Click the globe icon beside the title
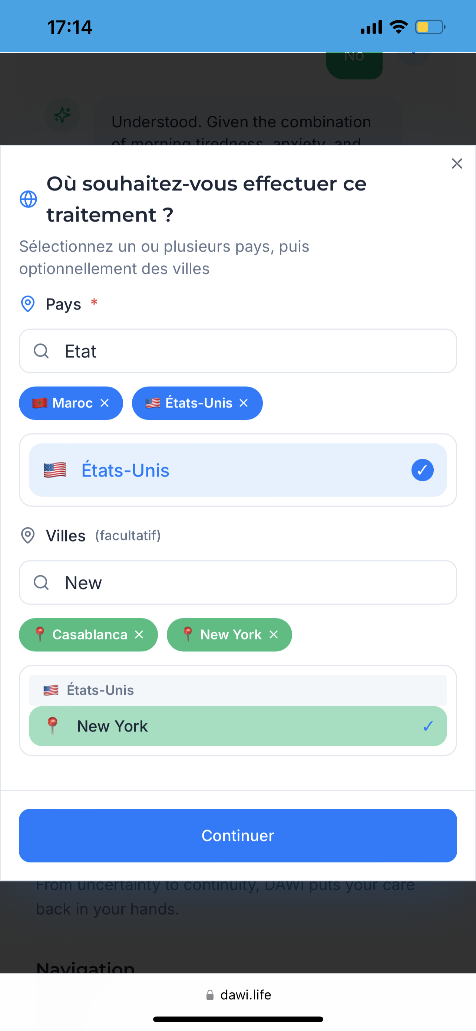 click(29, 199)
